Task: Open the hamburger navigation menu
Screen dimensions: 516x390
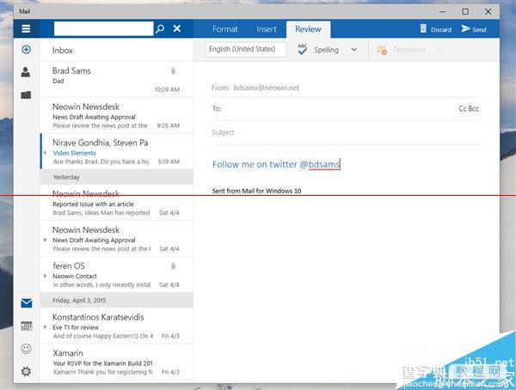Action: tap(26, 28)
